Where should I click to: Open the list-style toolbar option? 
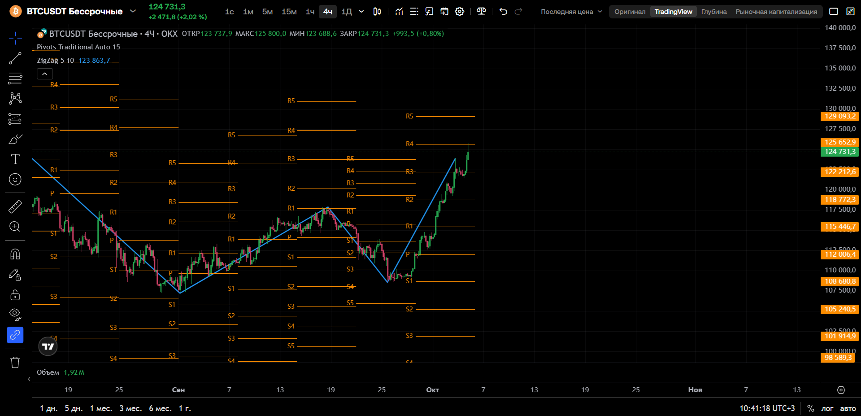414,12
